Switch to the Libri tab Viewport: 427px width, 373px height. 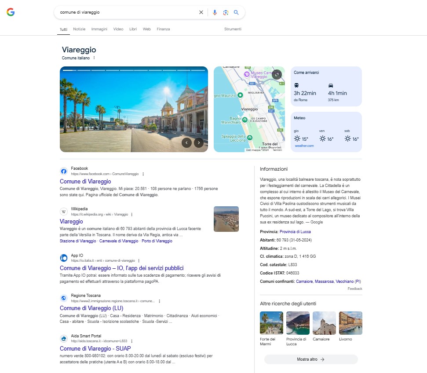tap(133, 29)
